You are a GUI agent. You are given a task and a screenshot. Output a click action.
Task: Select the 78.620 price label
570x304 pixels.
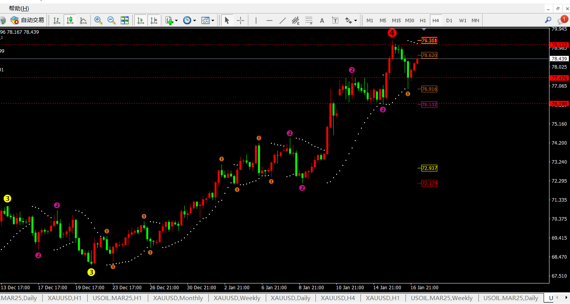coord(429,55)
